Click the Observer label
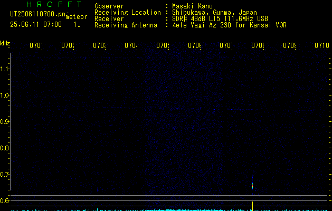 pyautogui.click(x=109, y=6)
